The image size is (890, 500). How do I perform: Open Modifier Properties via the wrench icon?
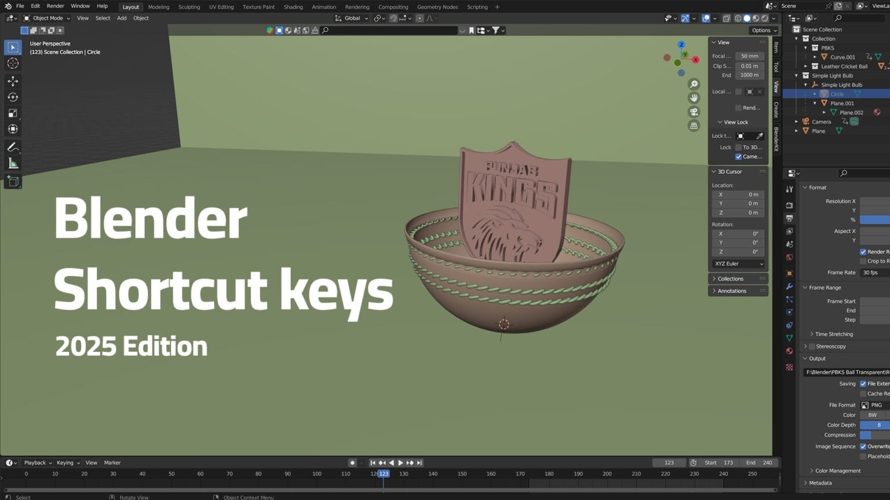pos(790,287)
